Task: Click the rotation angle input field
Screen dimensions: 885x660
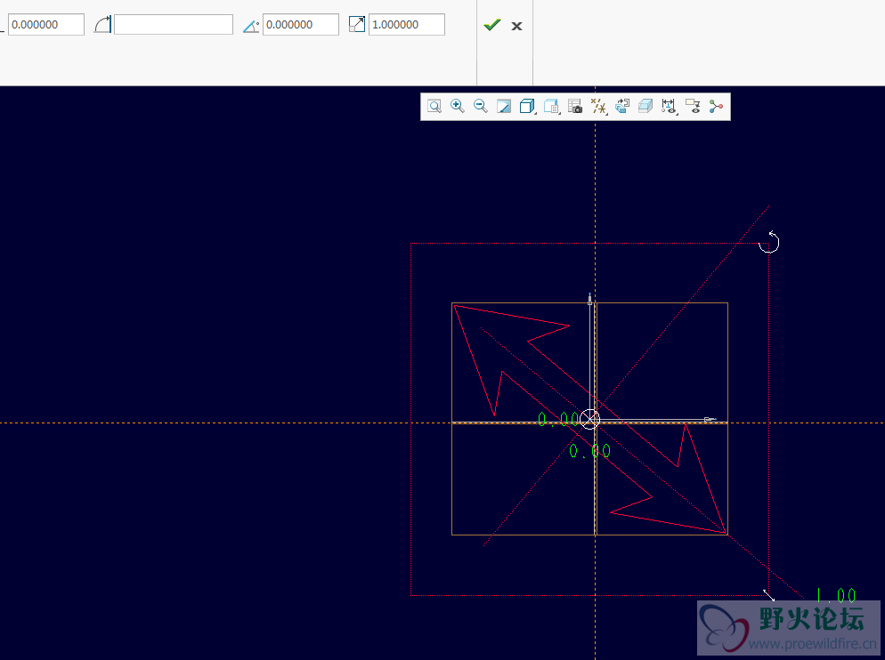Action: [x=300, y=25]
